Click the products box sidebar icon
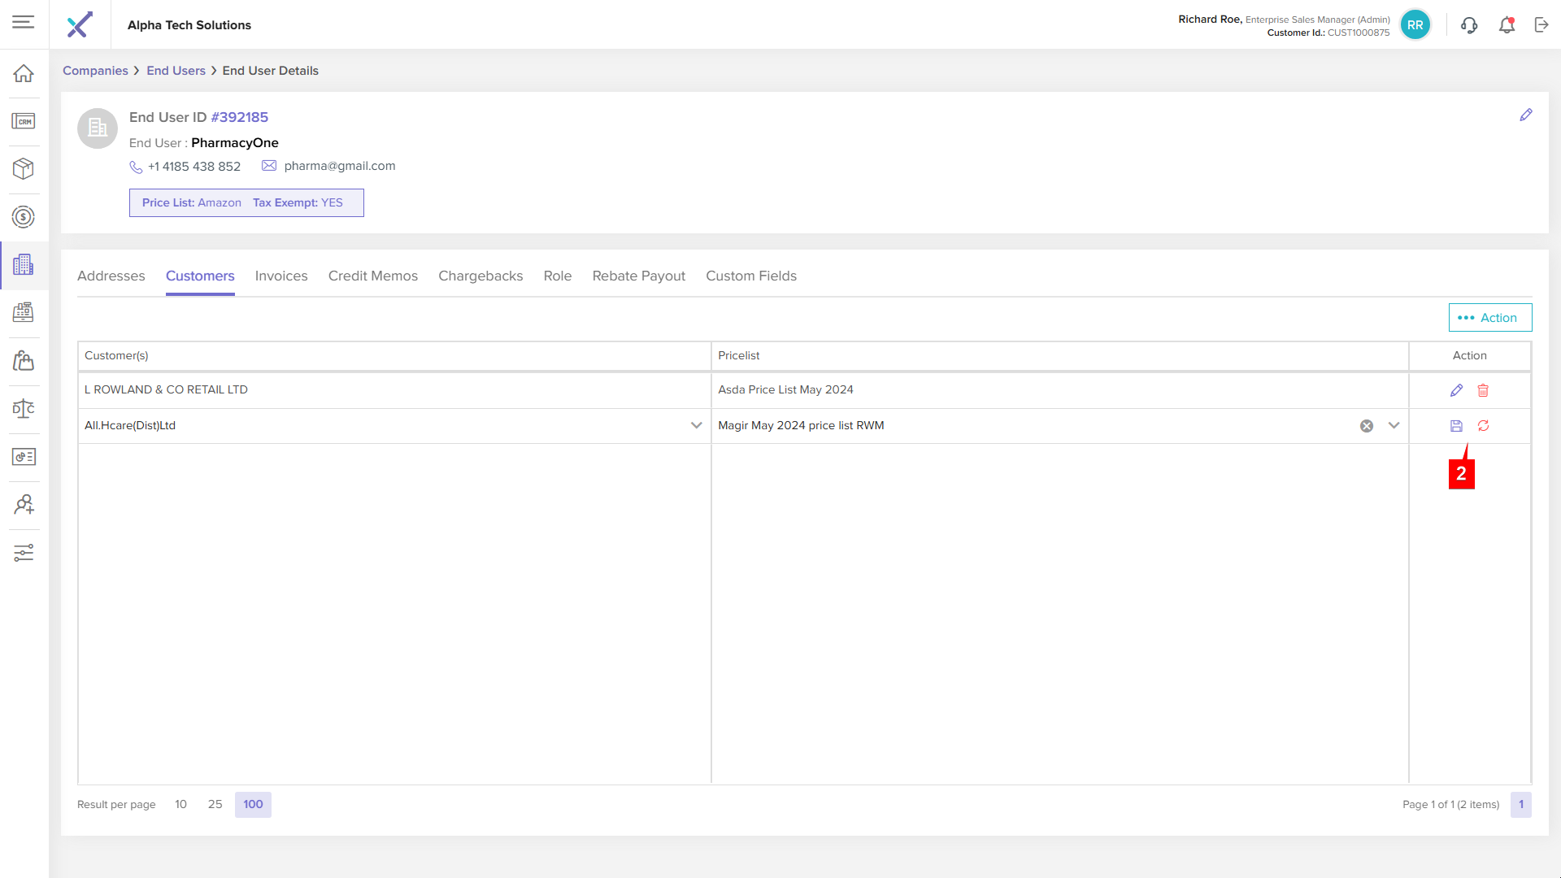This screenshot has width=1561, height=878. [24, 169]
